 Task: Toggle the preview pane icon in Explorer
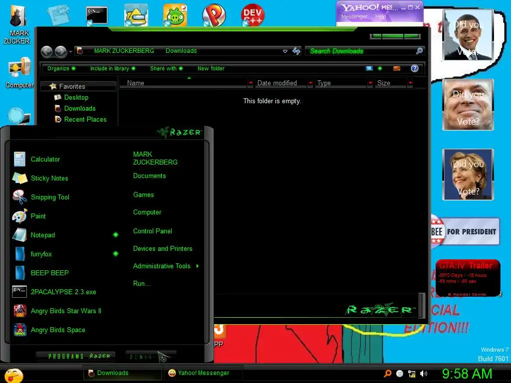click(397, 68)
